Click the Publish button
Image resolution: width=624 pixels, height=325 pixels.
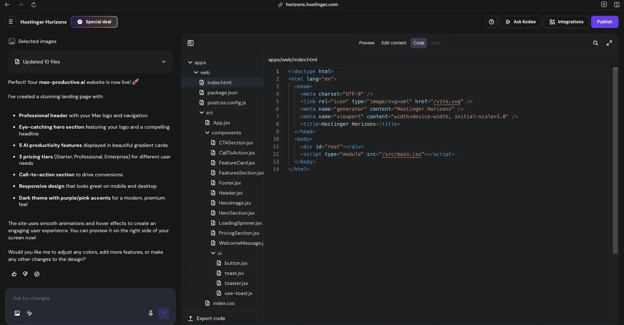[605, 21]
